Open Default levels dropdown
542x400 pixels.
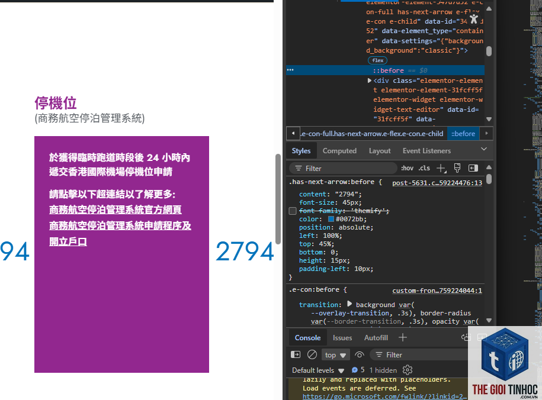coord(318,370)
